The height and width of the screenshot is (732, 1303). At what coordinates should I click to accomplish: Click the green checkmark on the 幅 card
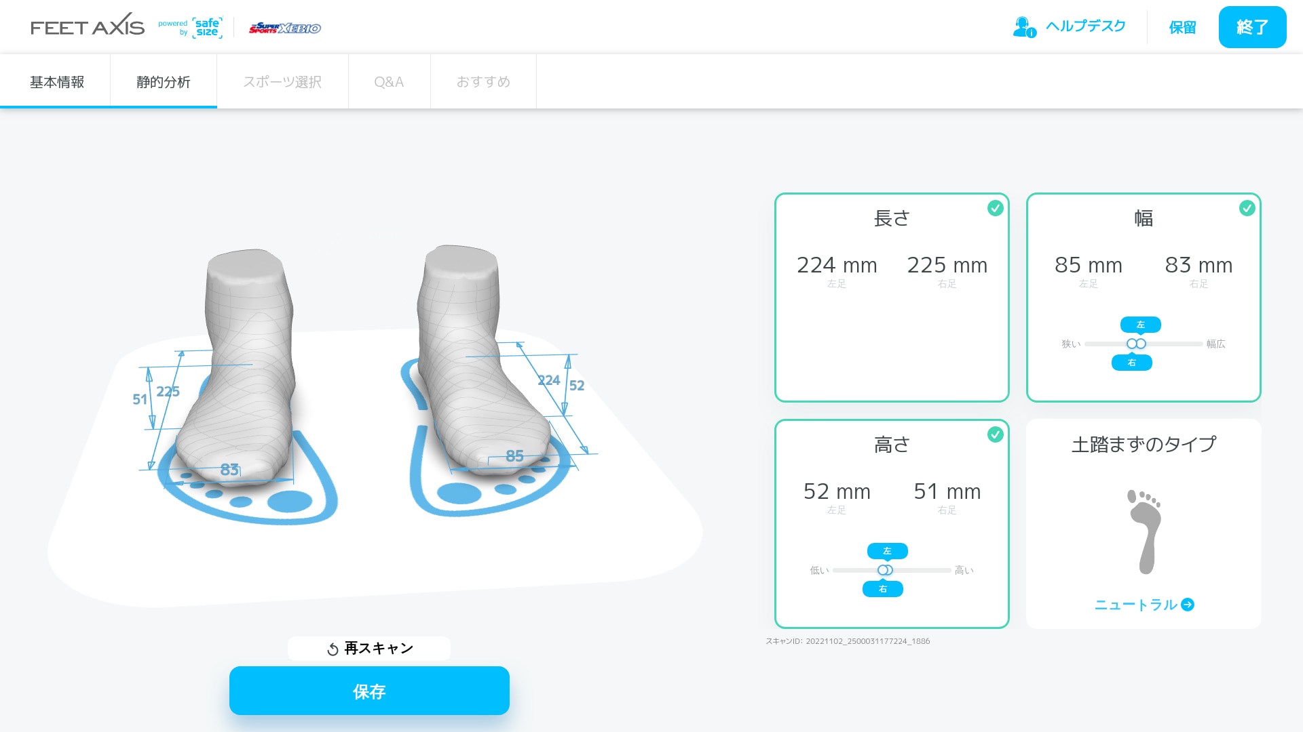(x=1247, y=209)
